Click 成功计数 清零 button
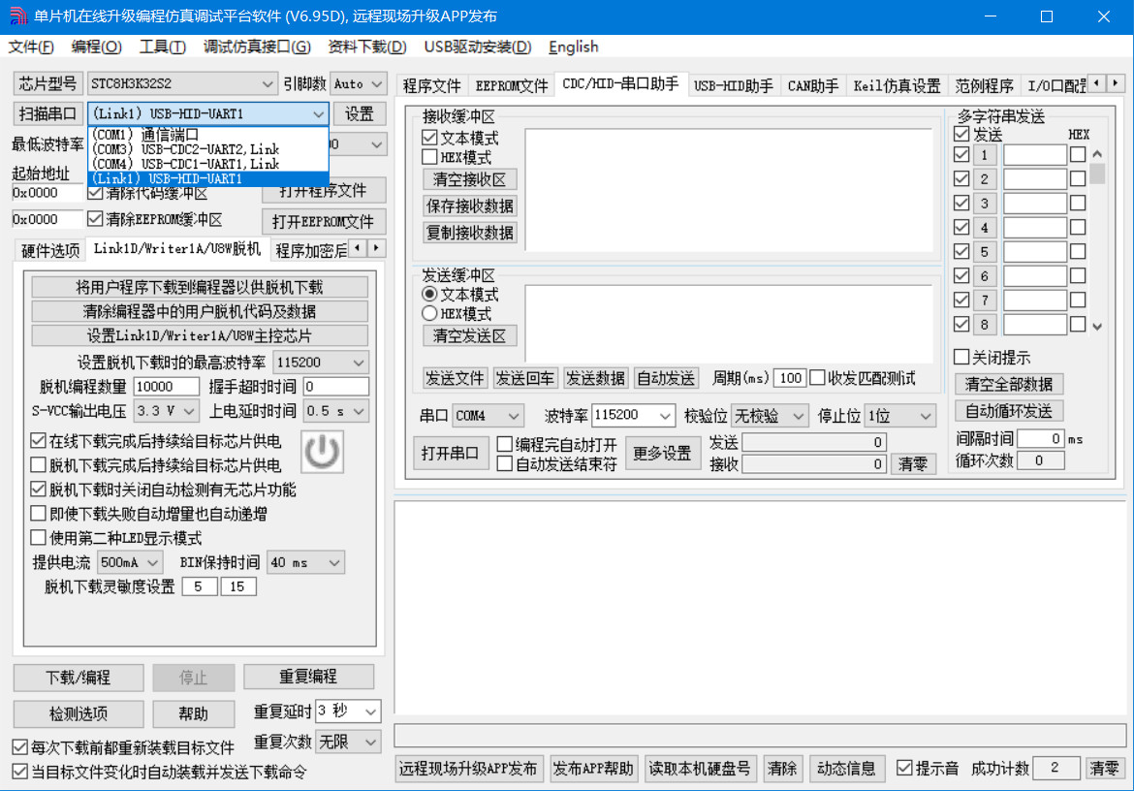The height and width of the screenshot is (791, 1134). click(x=1104, y=769)
